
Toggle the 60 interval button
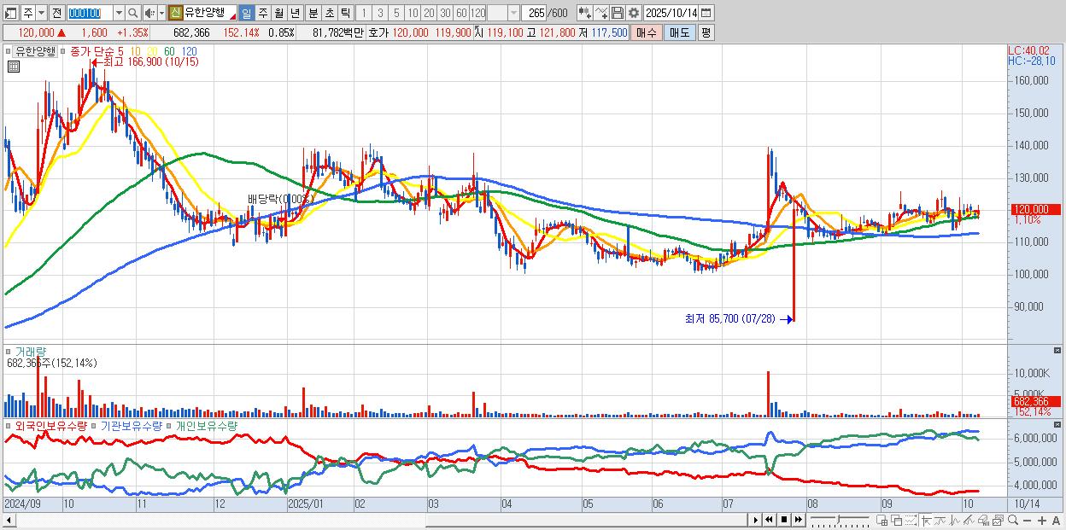(461, 13)
